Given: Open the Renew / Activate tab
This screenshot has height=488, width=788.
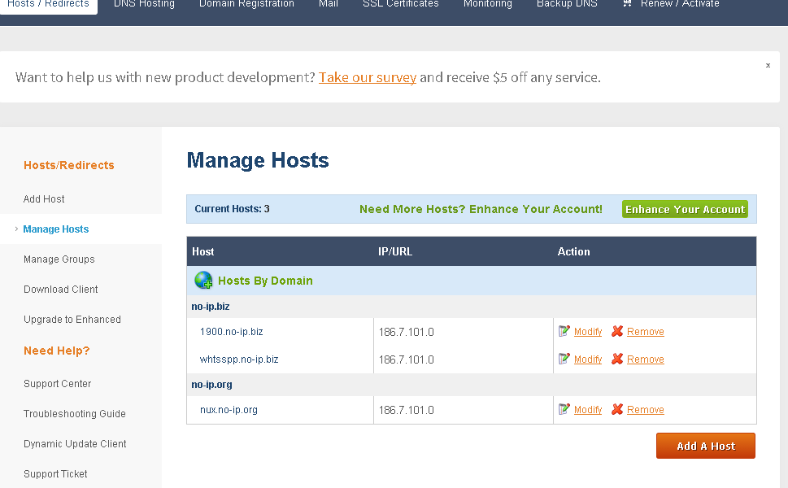Looking at the screenshot, I should [680, 4].
